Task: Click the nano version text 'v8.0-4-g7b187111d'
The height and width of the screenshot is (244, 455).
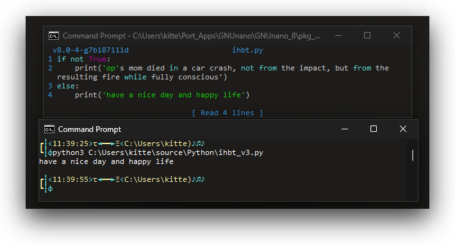Action: (90, 50)
